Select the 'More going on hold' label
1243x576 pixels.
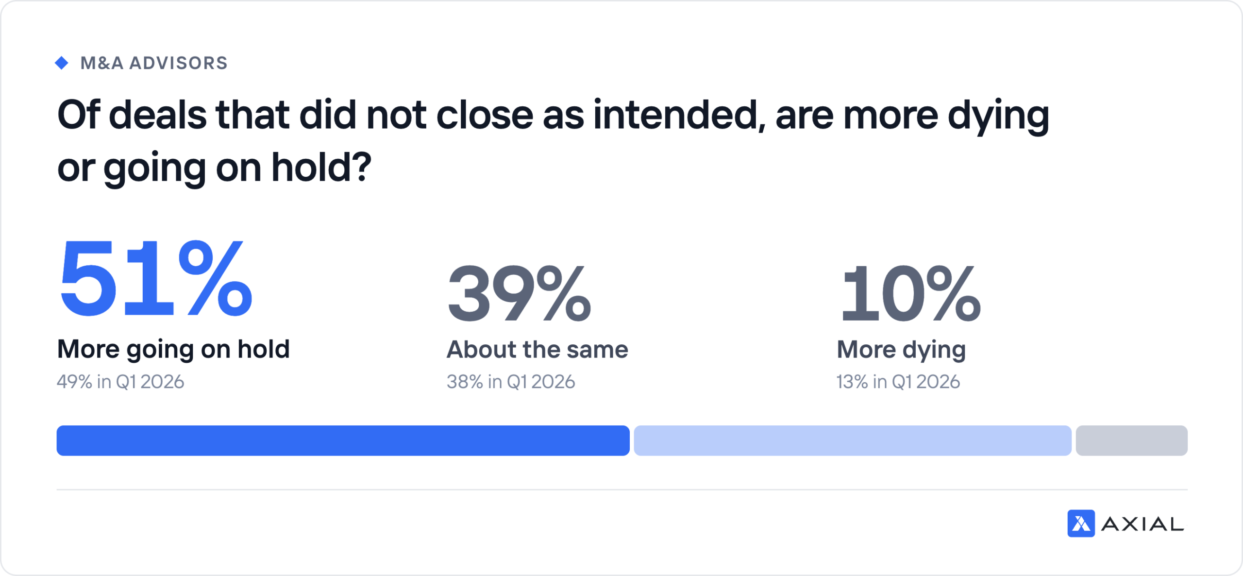pos(173,350)
